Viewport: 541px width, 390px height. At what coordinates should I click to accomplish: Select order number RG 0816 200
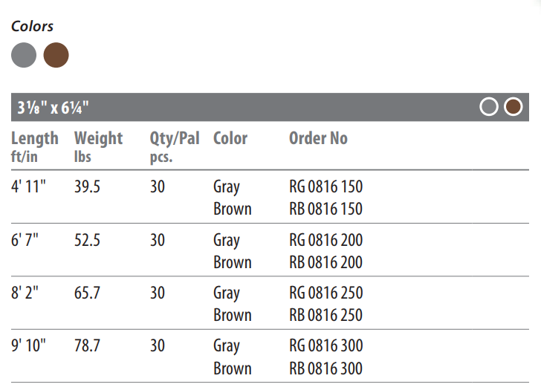pyautogui.click(x=325, y=240)
